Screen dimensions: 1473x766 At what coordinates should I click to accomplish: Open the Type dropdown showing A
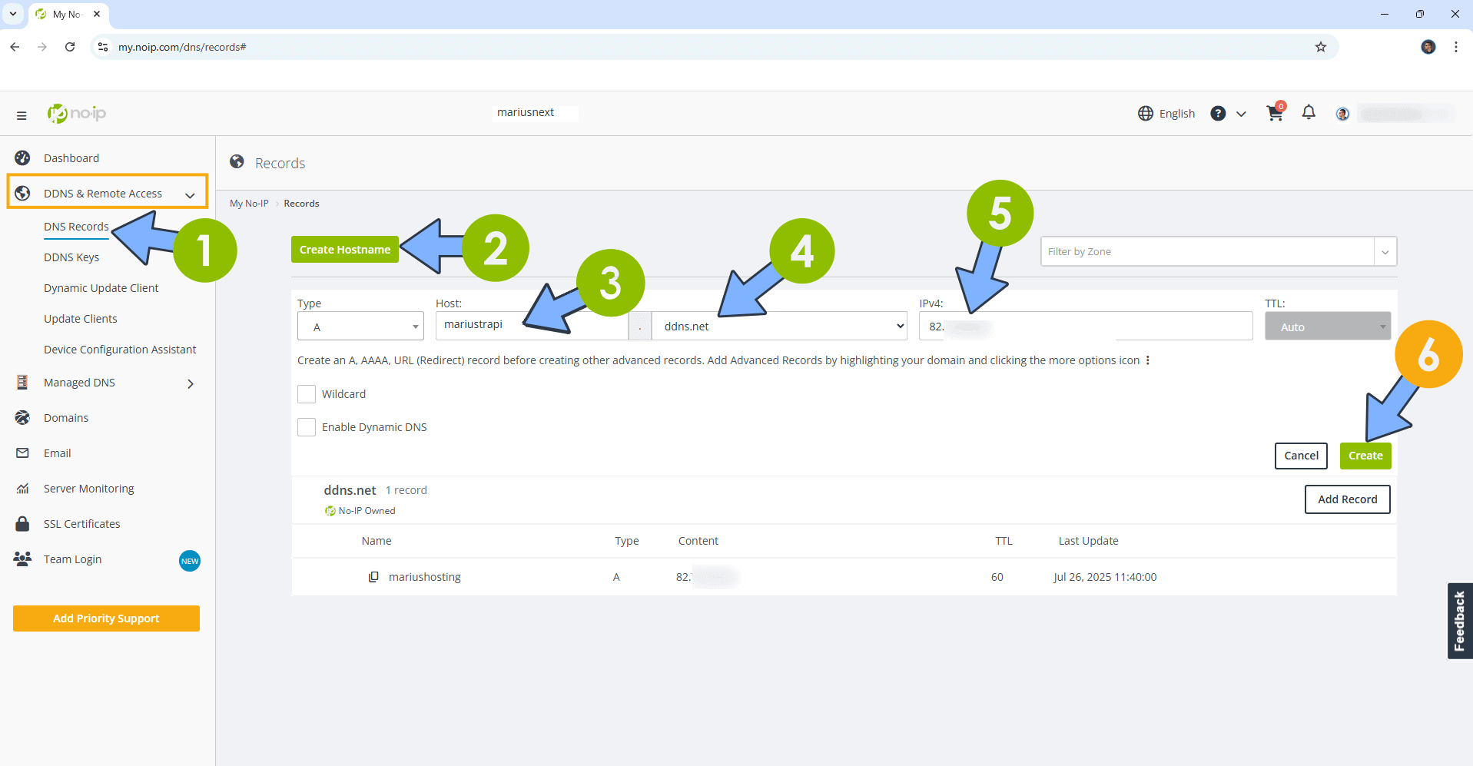coord(360,326)
